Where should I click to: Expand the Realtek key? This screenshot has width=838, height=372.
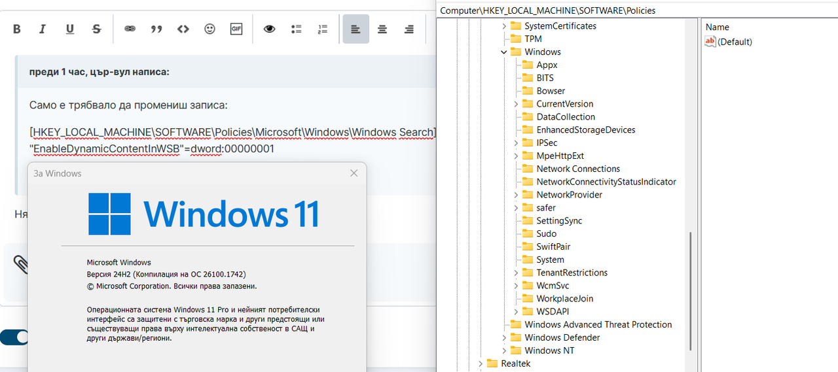pyautogui.click(x=481, y=364)
